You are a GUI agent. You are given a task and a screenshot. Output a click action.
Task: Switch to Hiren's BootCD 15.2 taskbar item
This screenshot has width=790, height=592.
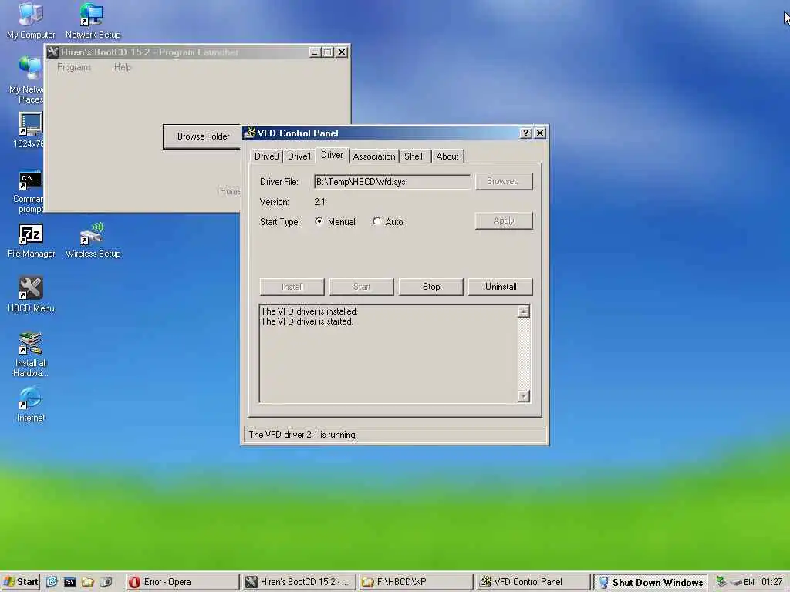(x=299, y=582)
